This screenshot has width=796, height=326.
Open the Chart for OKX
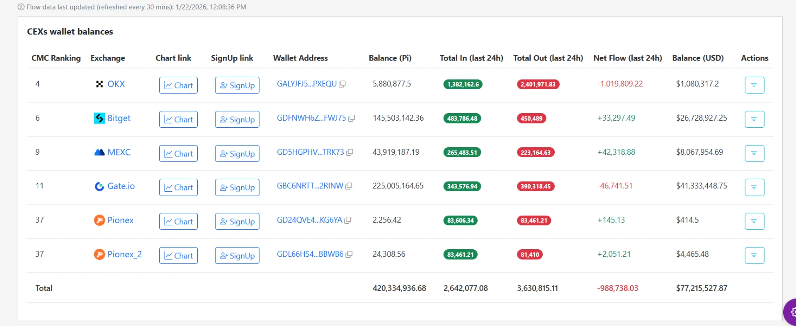click(178, 85)
